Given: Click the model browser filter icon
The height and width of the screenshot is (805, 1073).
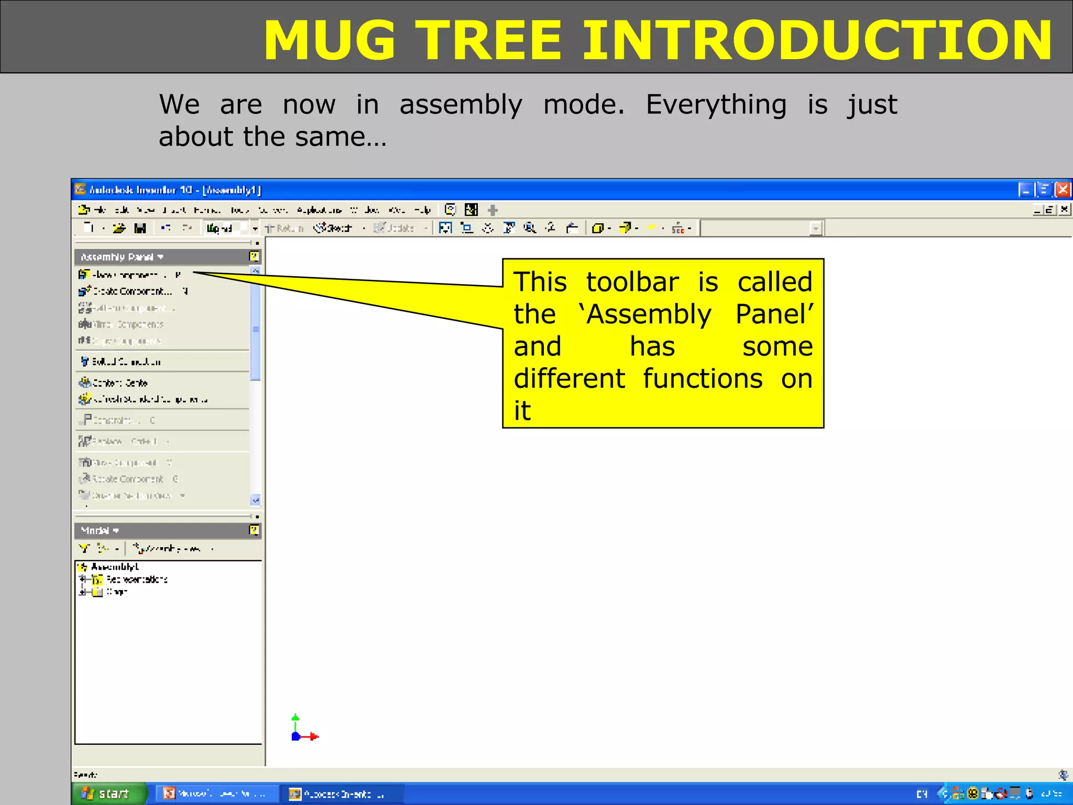Looking at the screenshot, I should click(84, 549).
